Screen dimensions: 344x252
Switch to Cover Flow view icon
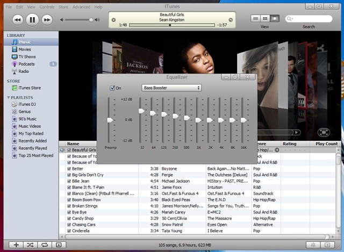[x=275, y=19]
